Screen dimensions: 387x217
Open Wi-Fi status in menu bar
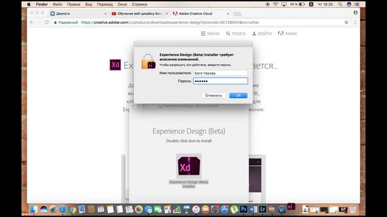[x=276, y=4]
